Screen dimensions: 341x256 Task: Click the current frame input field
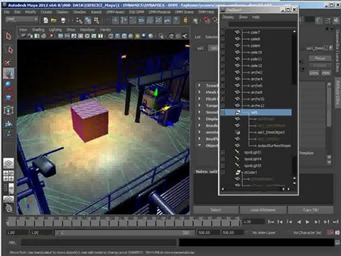254,222
